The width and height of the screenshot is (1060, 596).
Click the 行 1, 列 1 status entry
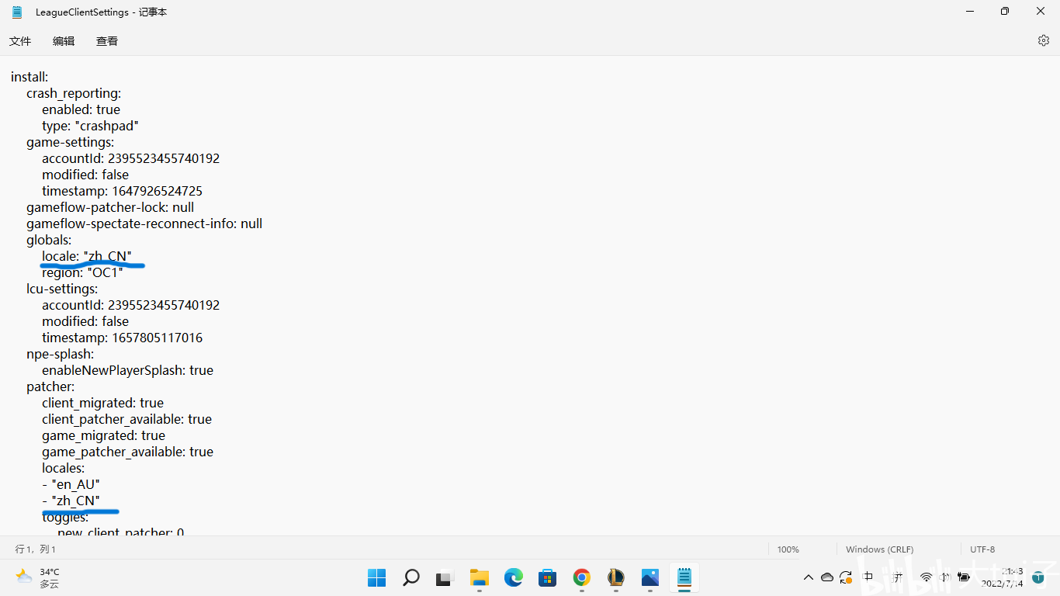[36, 549]
